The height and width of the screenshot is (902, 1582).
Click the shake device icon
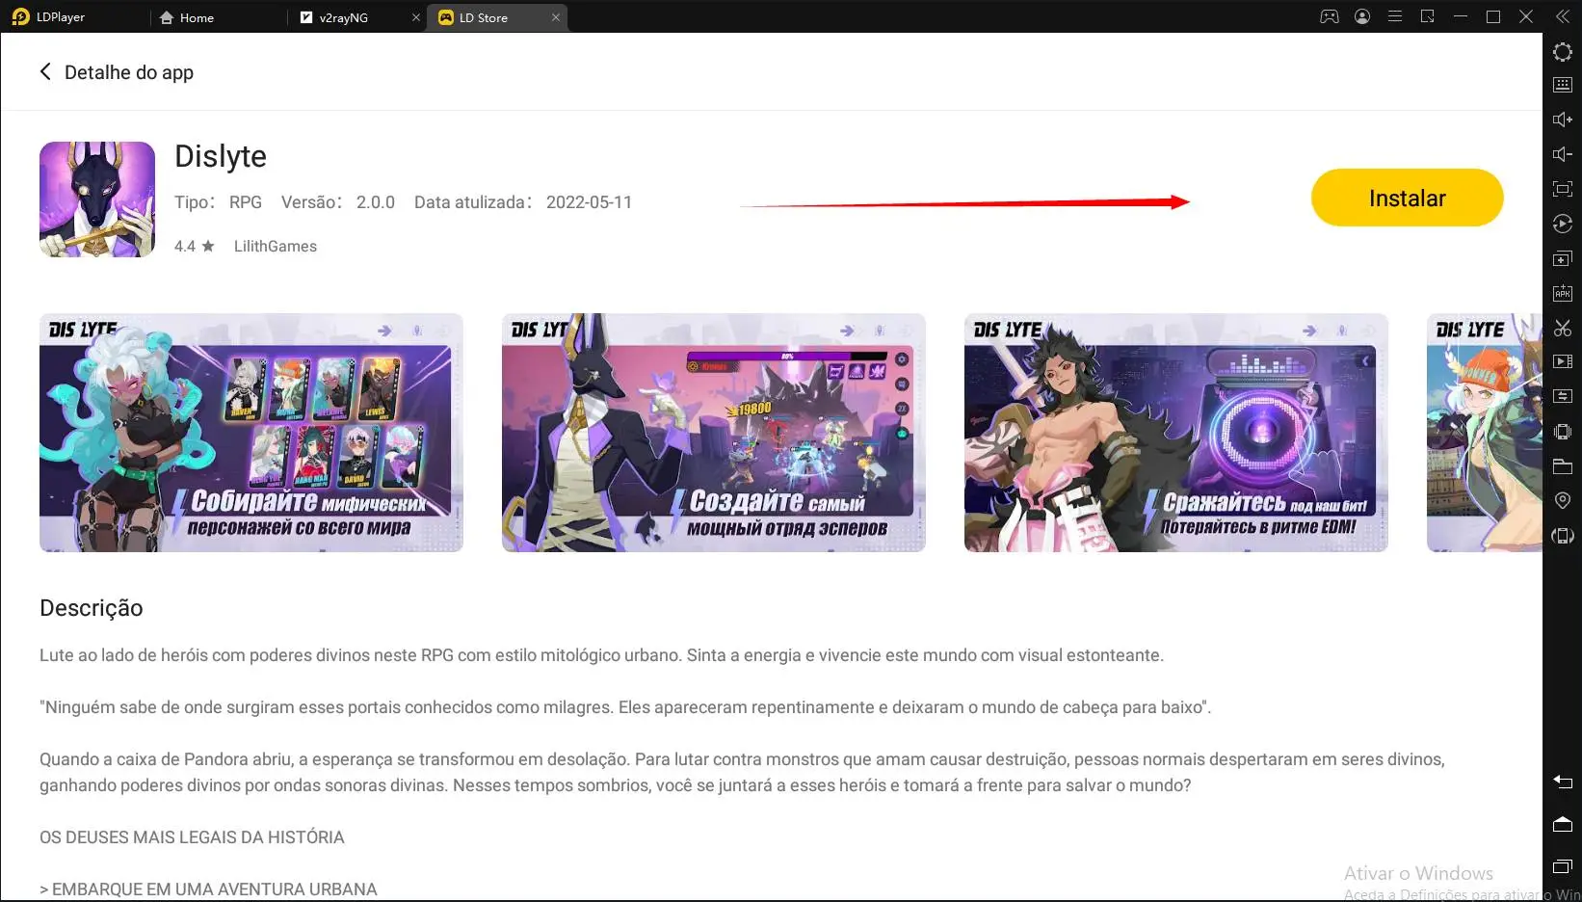(1563, 431)
